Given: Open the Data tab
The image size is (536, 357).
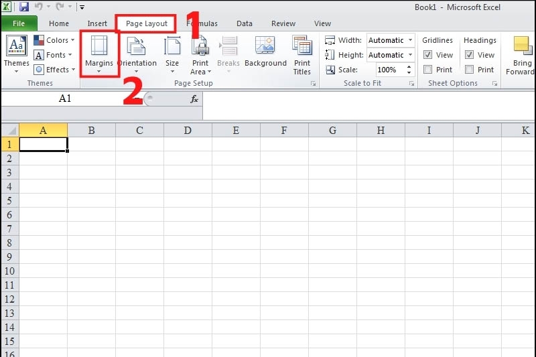Looking at the screenshot, I should pyautogui.click(x=245, y=23).
